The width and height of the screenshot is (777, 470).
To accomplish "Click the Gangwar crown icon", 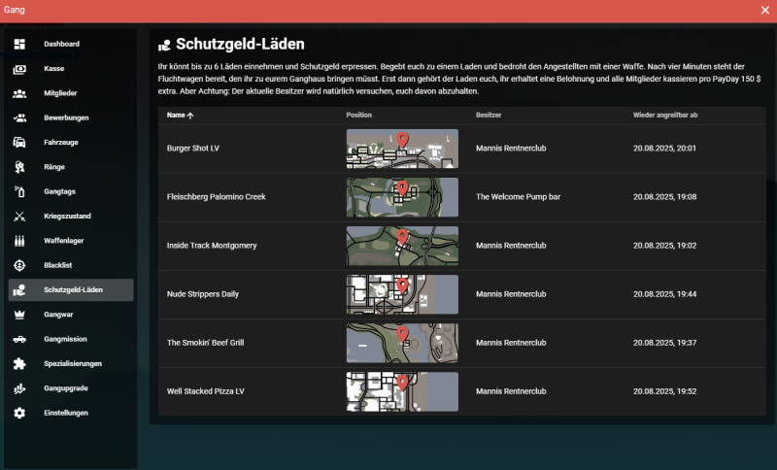I will click(x=19, y=315).
